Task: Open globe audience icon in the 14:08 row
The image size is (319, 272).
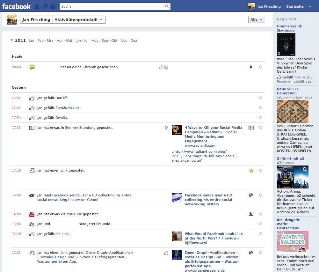Action: pos(251,195)
